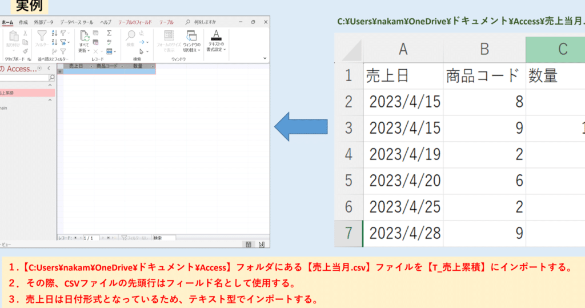Collapse the navigation pane with the chevron
This screenshot has height=308, width=585.
click(x=49, y=69)
